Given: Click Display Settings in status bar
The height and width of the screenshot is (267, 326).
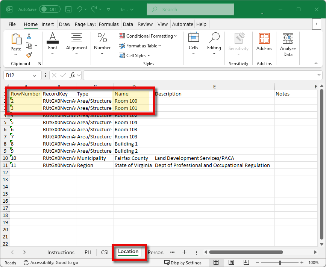Looking at the screenshot, I should point(183,262).
